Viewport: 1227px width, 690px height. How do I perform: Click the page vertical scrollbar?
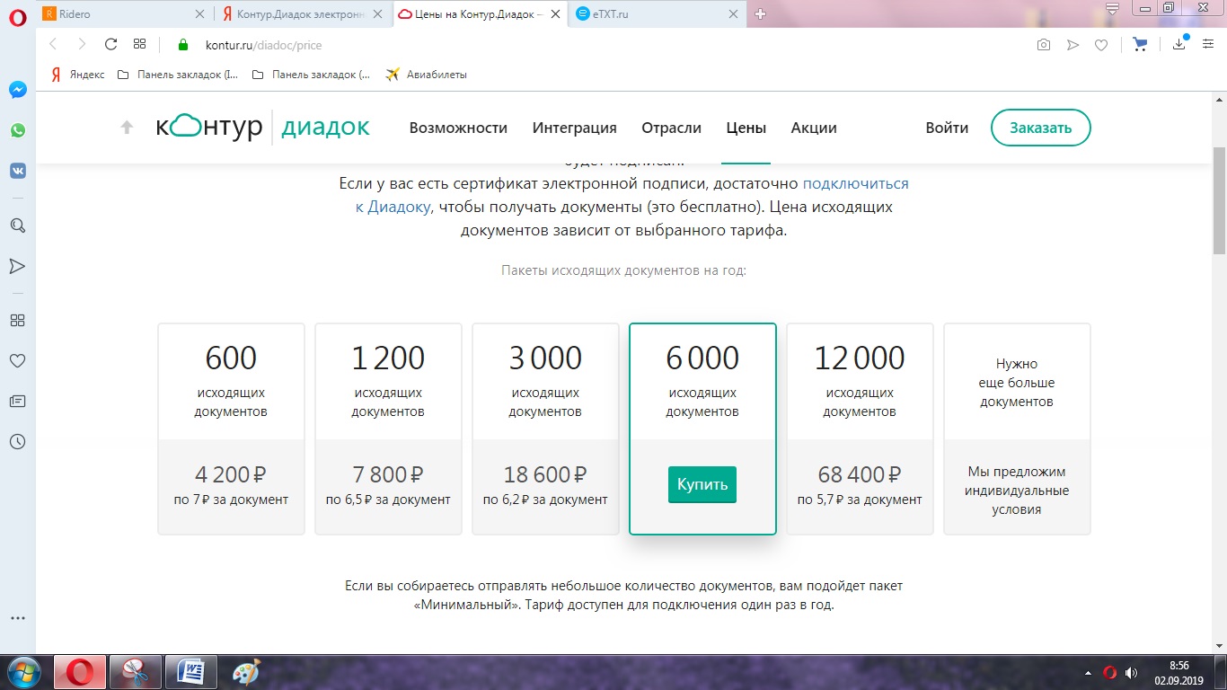tap(1219, 199)
